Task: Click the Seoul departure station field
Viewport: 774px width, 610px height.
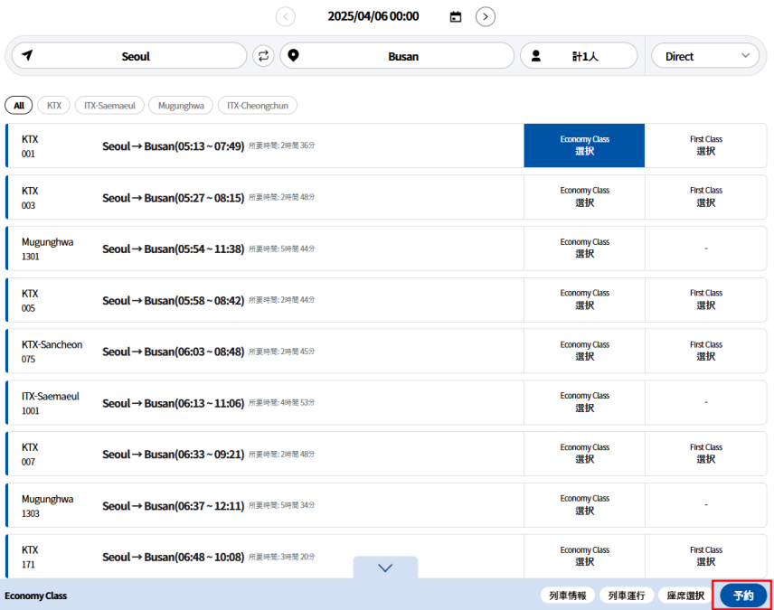Action: (x=136, y=56)
